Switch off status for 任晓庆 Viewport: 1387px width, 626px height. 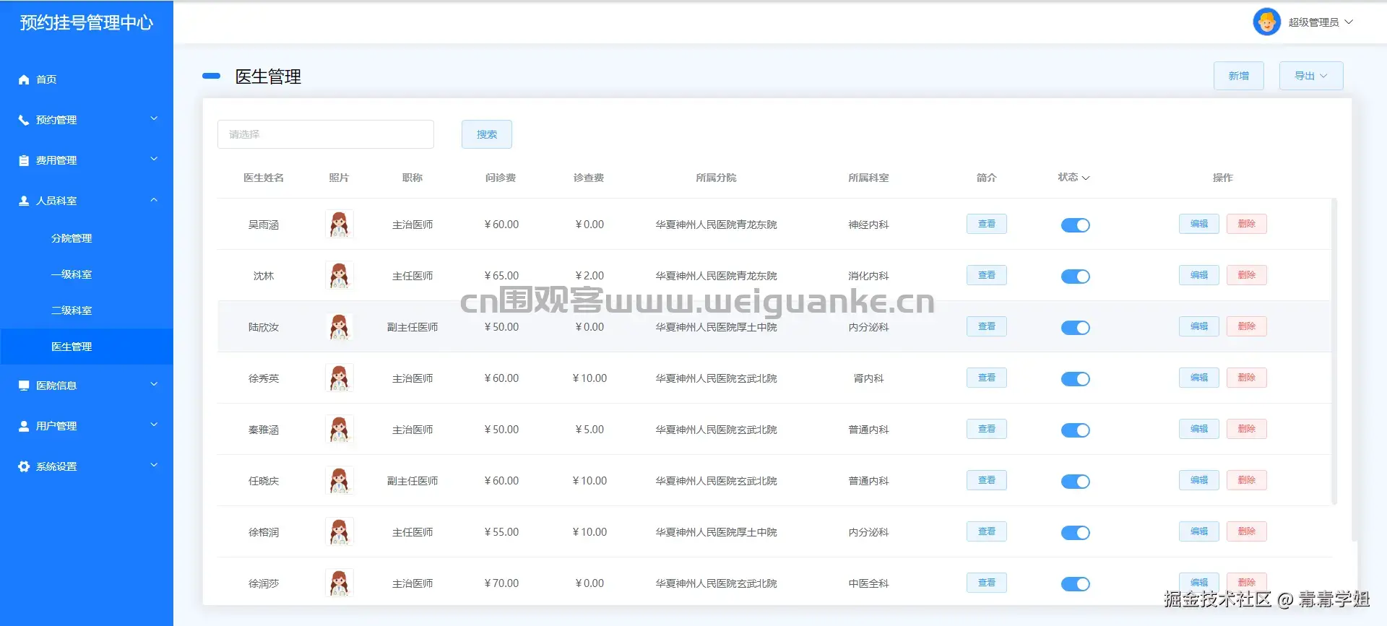point(1075,482)
